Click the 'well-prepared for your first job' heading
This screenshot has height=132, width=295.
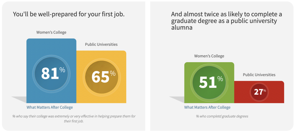coord(69,14)
